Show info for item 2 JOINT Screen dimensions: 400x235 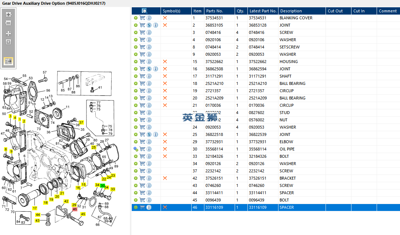point(155,25)
